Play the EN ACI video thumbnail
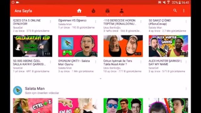201x113 pixels. click(78, 105)
